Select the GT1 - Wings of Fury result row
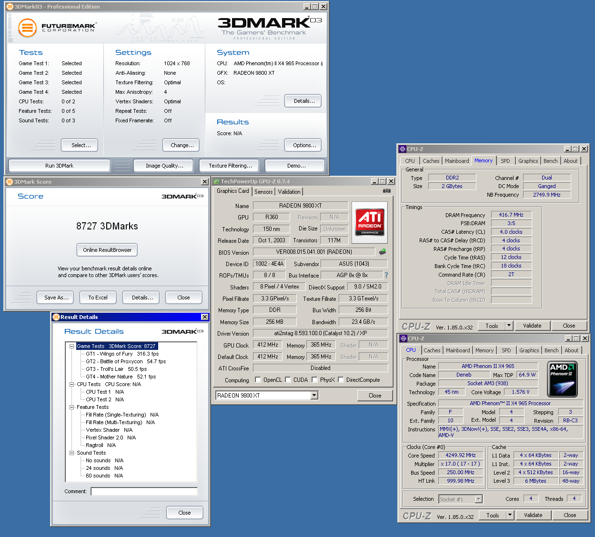This screenshot has height=537, width=595. [x=122, y=354]
